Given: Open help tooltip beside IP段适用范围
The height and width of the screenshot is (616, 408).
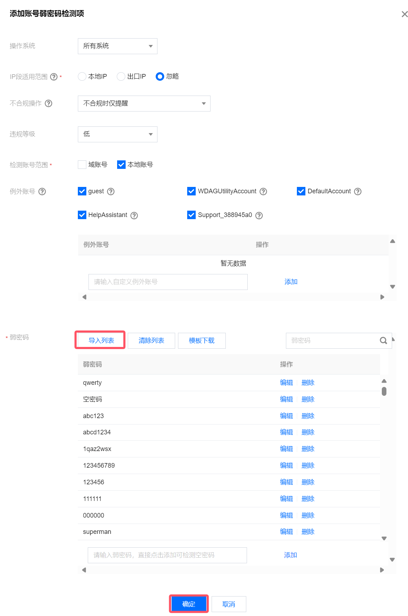Looking at the screenshot, I should click(x=54, y=77).
